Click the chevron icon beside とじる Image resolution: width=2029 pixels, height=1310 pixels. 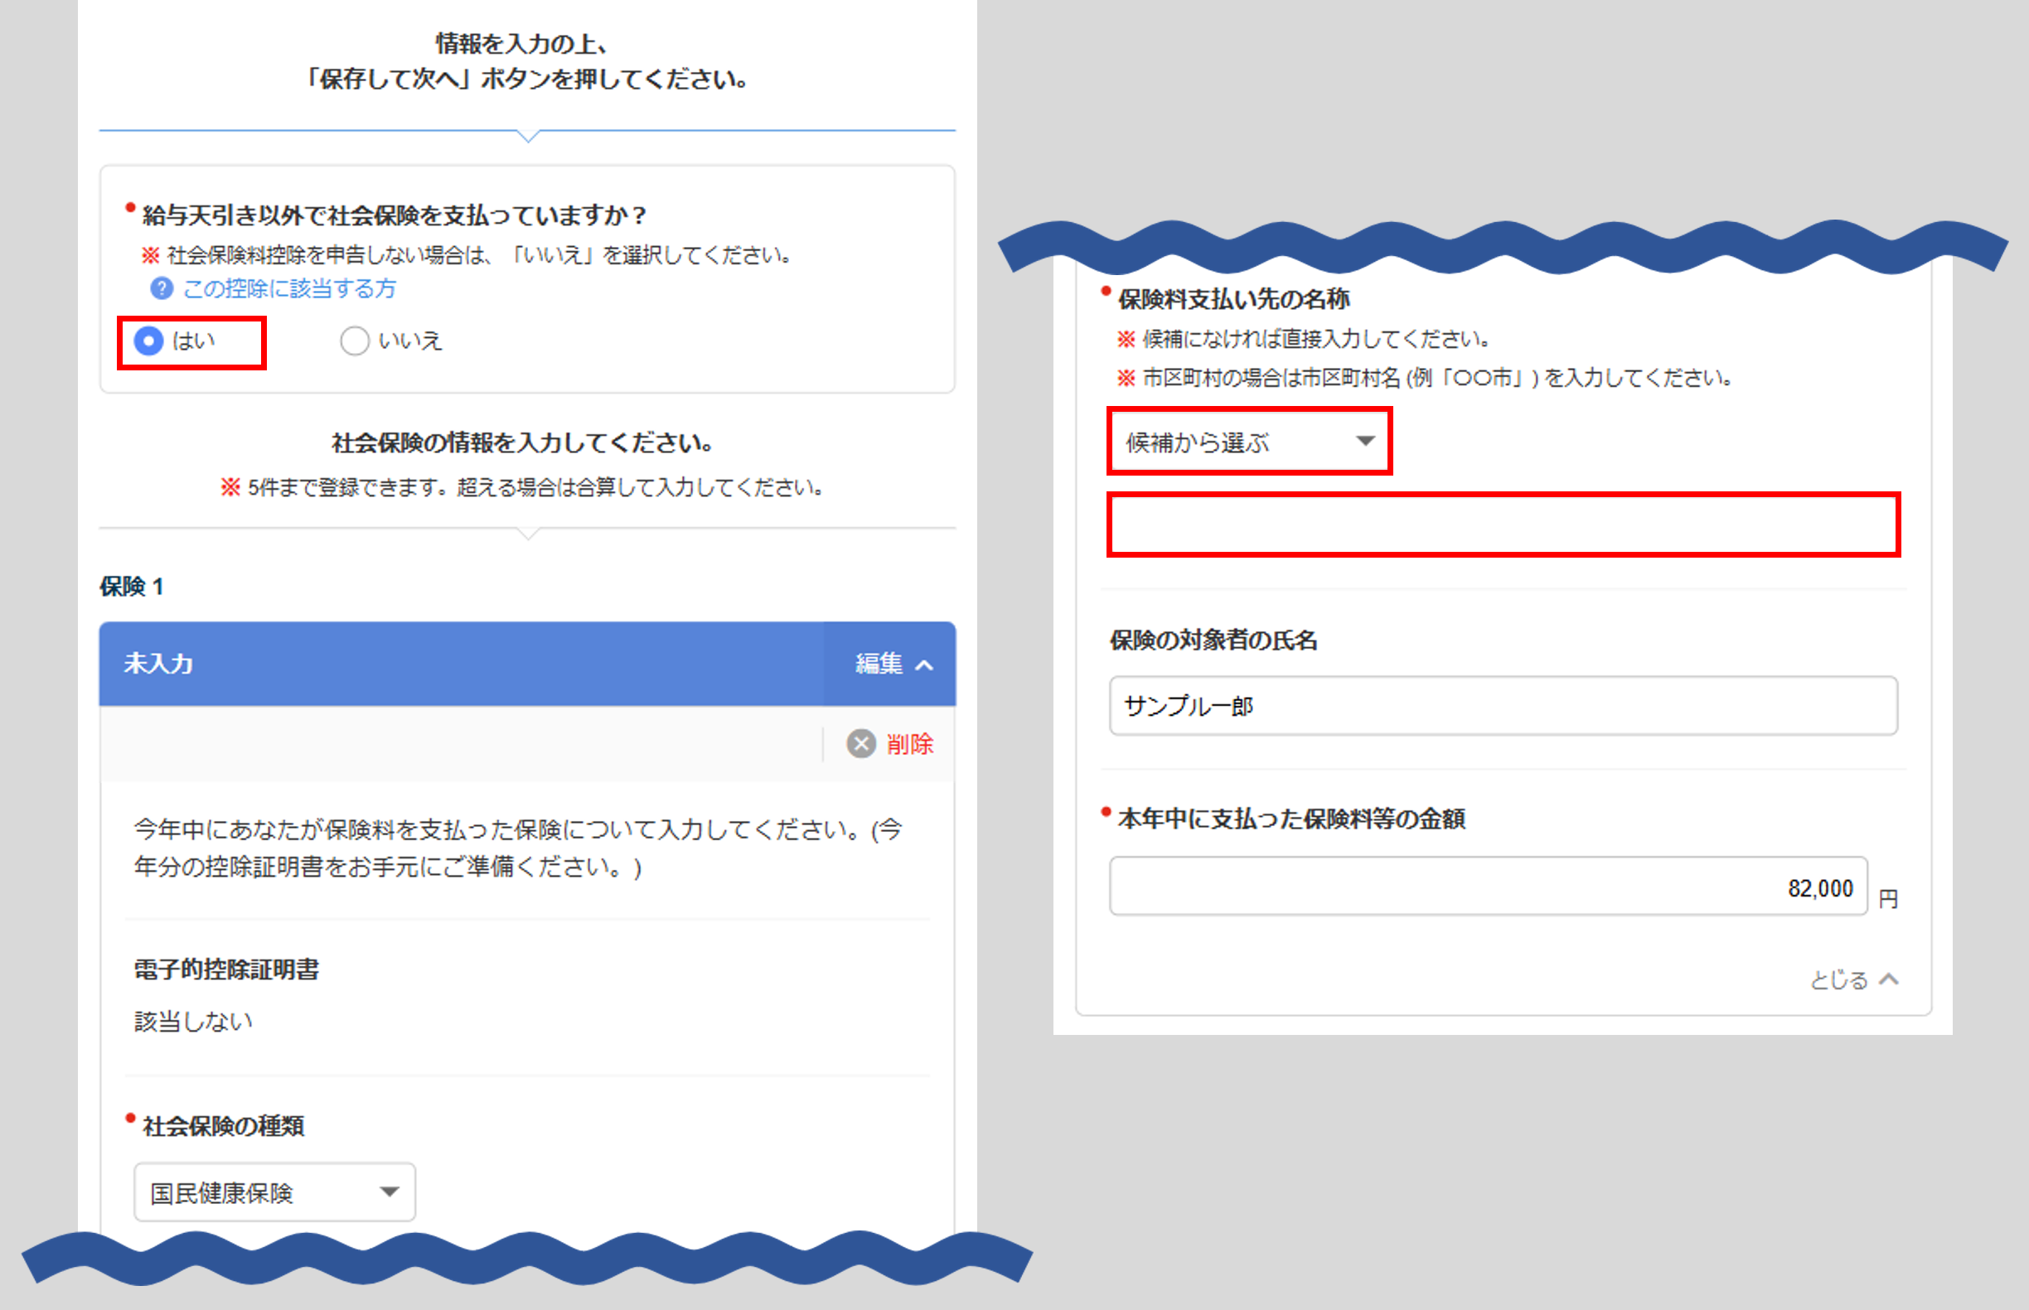[x=1889, y=979]
